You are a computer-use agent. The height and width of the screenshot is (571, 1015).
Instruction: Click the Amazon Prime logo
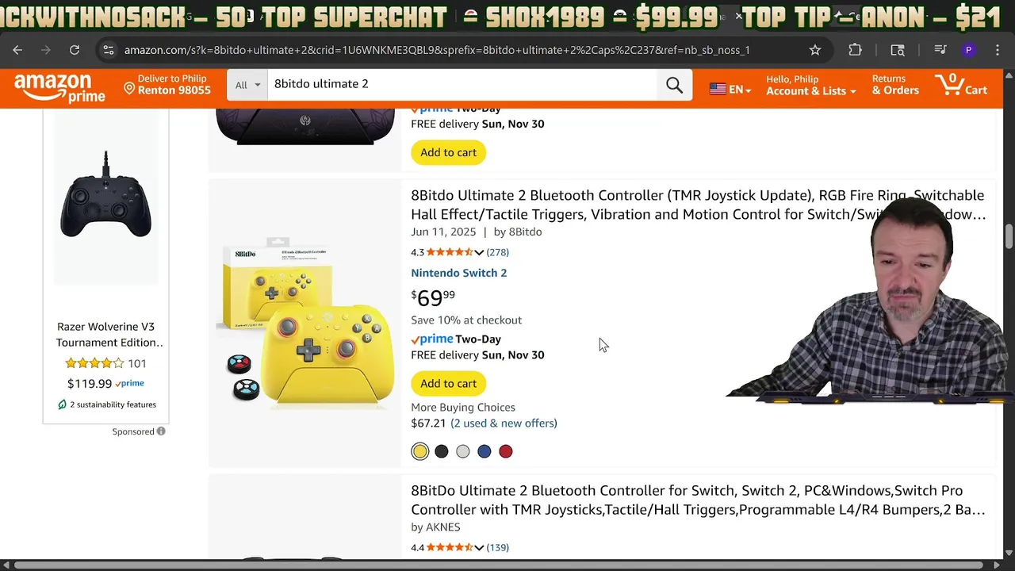[59, 87]
